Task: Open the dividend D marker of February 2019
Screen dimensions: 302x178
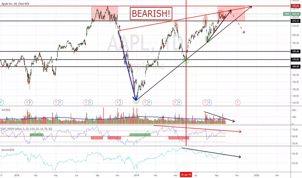Action: 149,102
